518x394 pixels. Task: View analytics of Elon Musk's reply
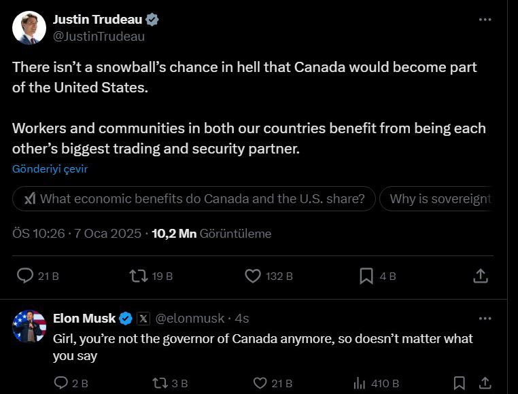coord(360,383)
